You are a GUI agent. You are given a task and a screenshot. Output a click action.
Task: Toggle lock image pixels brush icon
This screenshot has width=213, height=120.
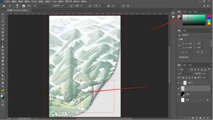click(x=186, y=78)
